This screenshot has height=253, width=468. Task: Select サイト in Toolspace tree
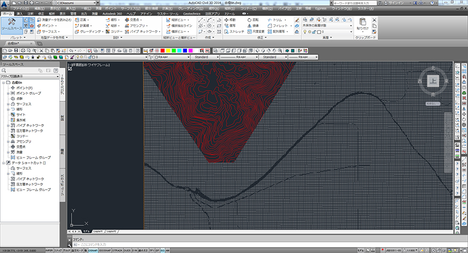(x=21, y=115)
